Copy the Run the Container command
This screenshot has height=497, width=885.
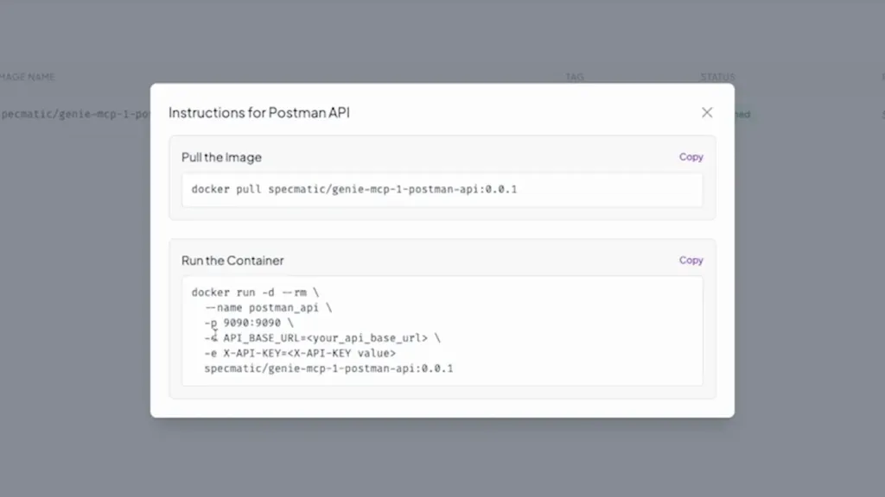tap(691, 260)
